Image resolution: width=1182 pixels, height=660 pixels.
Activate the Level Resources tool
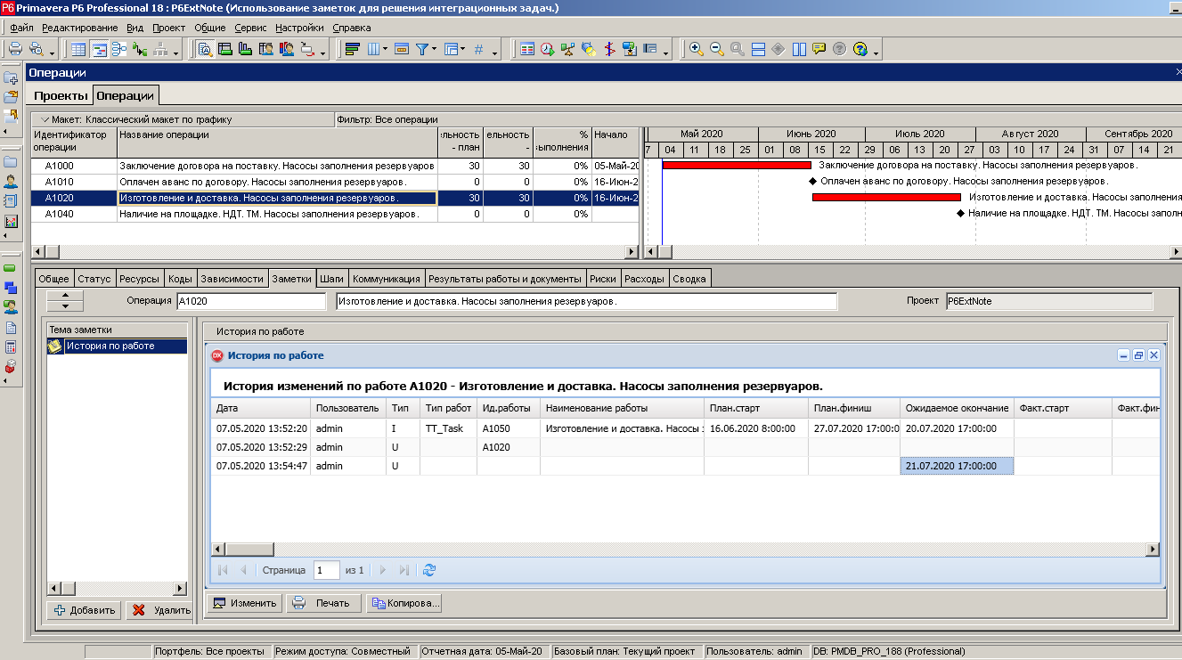pyautogui.click(x=567, y=49)
